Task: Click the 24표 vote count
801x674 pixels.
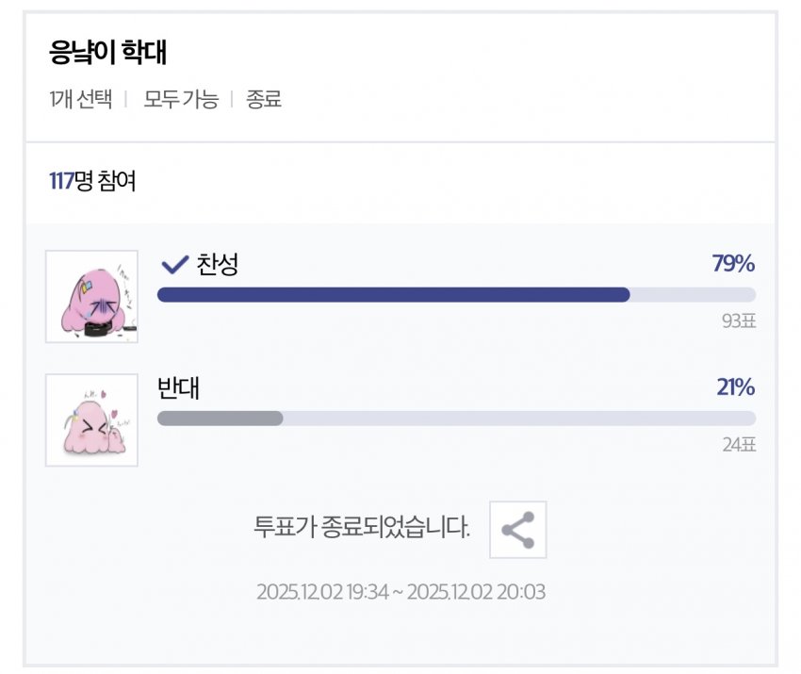Action: coord(739,445)
